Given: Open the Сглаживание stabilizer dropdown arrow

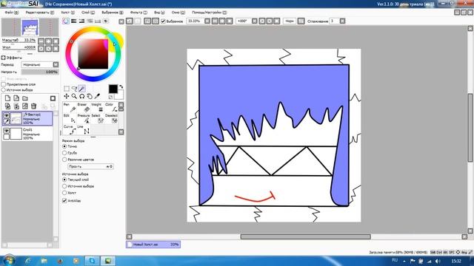Looking at the screenshot, I should 342,21.
